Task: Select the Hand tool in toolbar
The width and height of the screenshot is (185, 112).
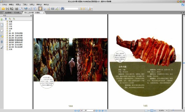Action: click(x=40, y=9)
